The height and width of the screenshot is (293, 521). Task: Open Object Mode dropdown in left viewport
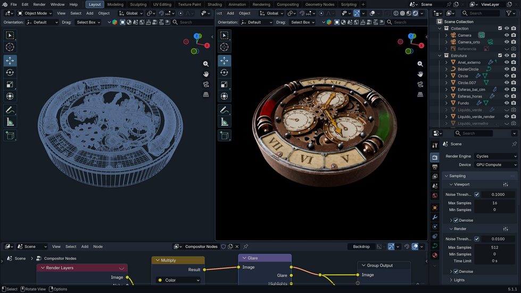tap(35, 13)
